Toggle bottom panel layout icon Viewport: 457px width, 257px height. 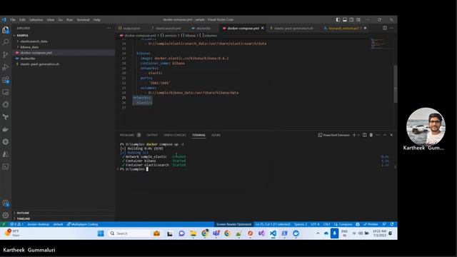[345, 20]
